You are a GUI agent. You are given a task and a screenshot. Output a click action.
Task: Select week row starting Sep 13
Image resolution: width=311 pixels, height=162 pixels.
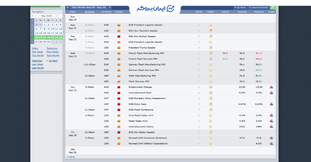32,33
